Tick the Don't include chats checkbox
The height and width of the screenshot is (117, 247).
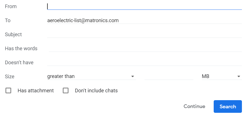(x=66, y=91)
